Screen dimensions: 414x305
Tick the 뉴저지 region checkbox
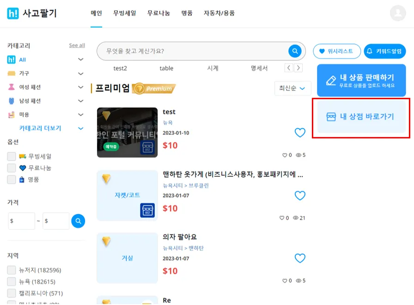point(12,270)
